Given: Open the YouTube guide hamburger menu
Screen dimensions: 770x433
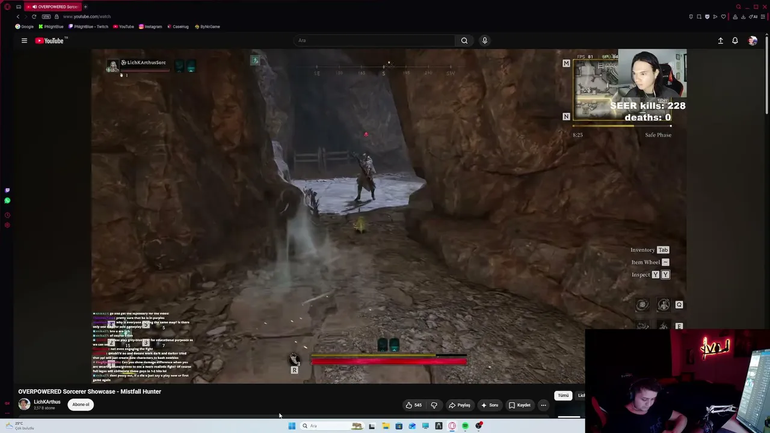Looking at the screenshot, I should click(24, 40).
